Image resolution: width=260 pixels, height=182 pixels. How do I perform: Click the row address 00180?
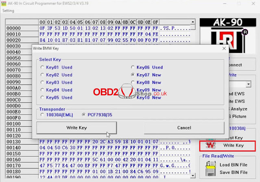[x=13, y=171]
